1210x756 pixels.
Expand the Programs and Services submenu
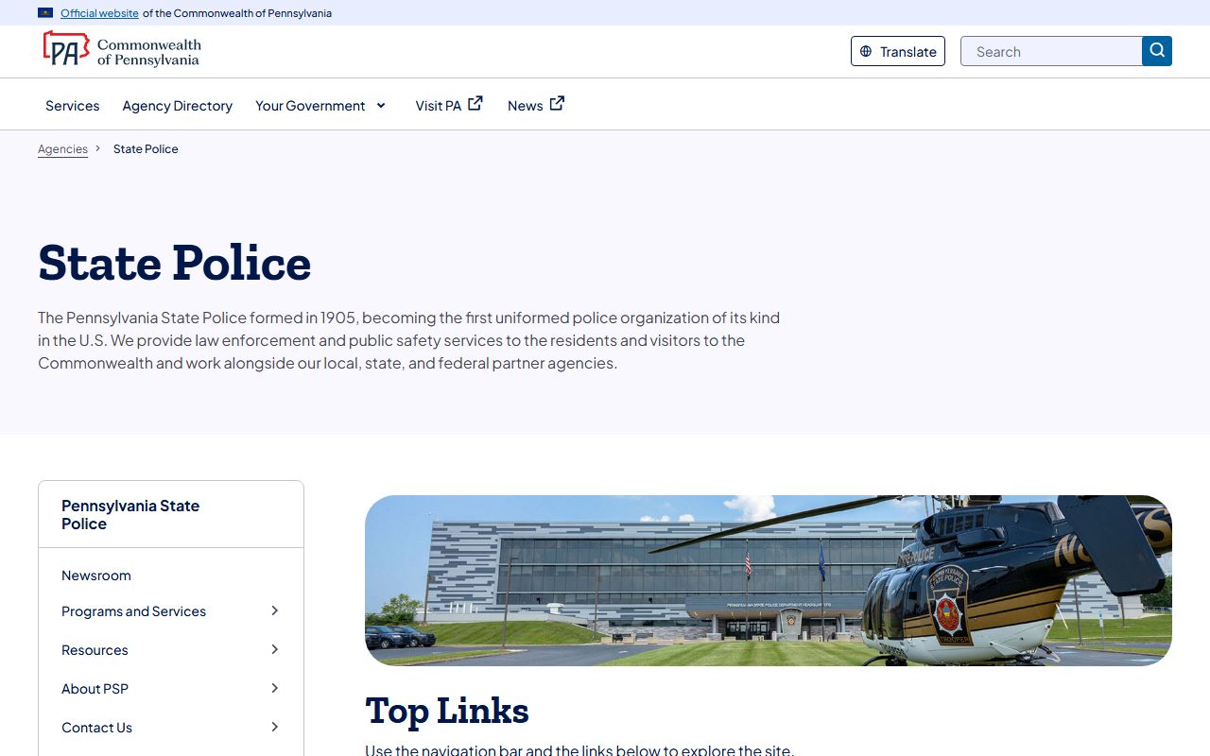click(x=274, y=611)
